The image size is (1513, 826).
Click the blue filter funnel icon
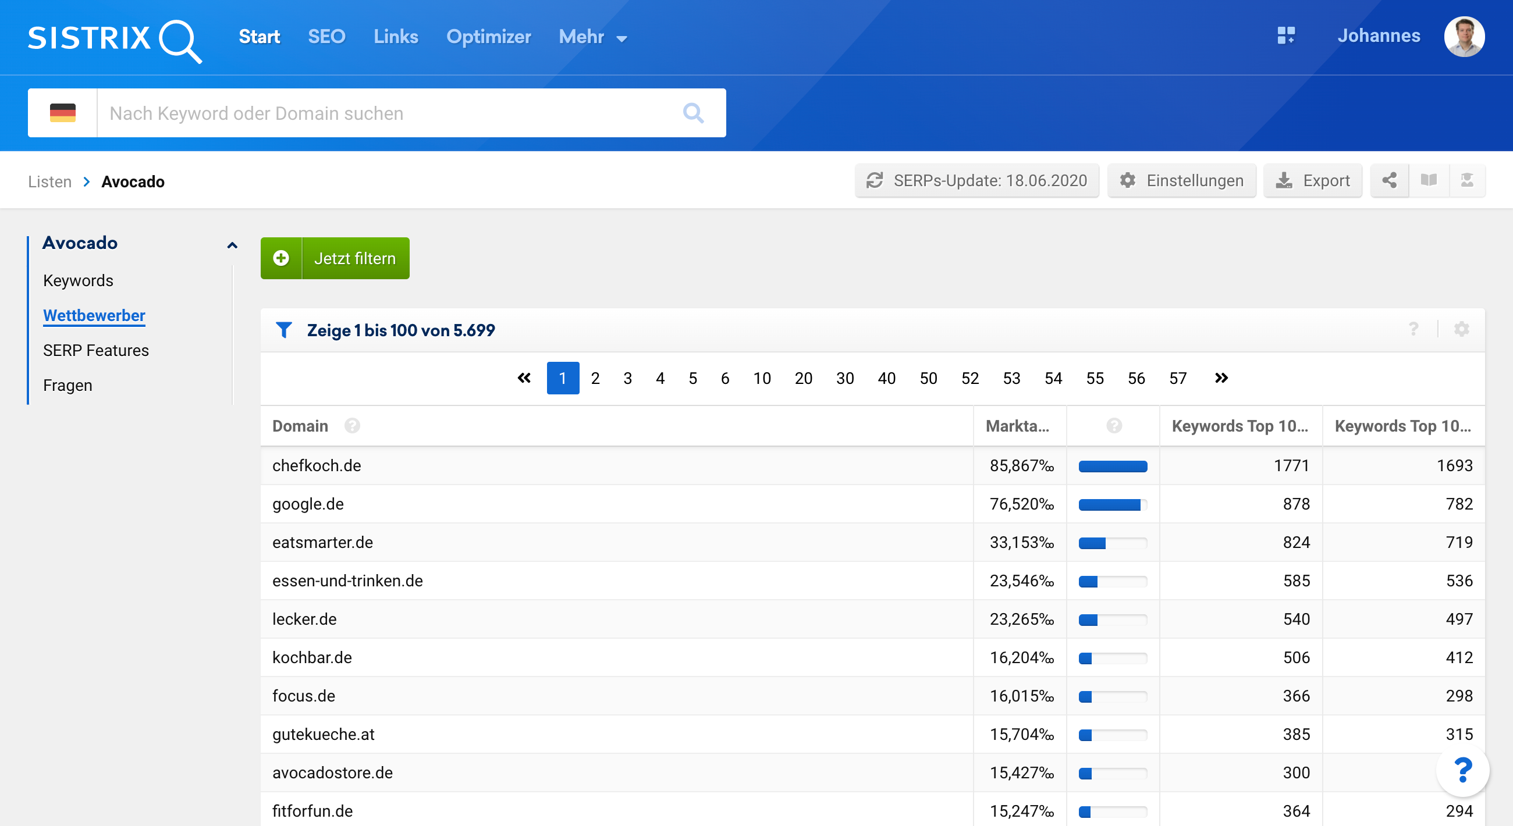click(284, 330)
